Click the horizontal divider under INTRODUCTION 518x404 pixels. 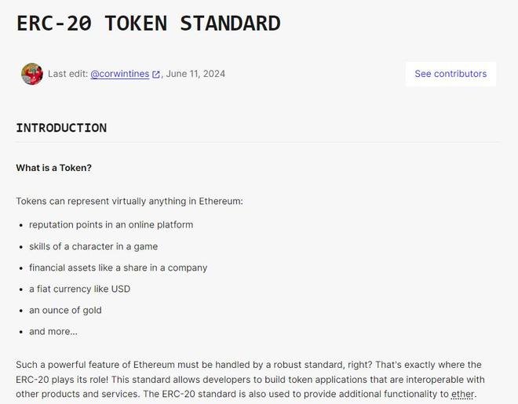pyautogui.click(x=257, y=142)
